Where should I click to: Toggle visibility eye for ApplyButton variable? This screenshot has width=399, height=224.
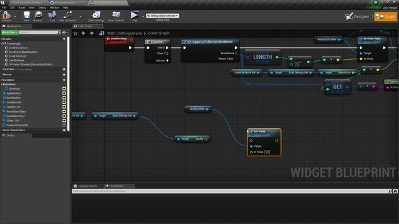coord(64,93)
